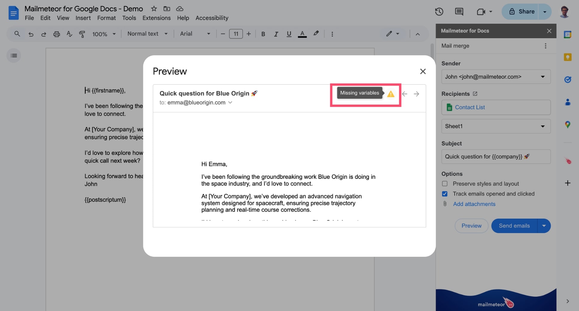Uncheck Track emails opened and clicked
579x311 pixels.
pos(444,194)
